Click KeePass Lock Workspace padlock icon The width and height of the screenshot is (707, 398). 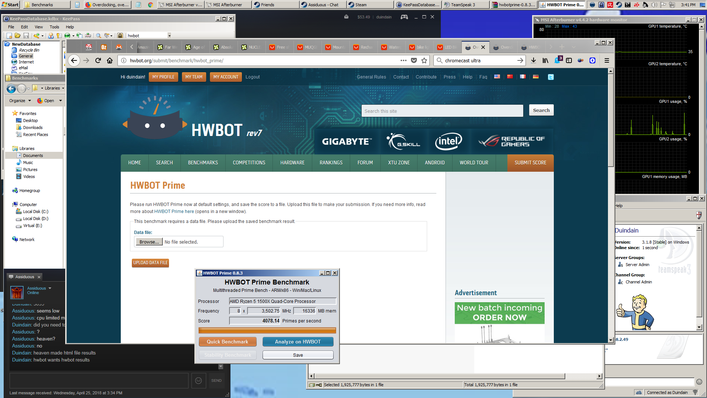[120, 35]
